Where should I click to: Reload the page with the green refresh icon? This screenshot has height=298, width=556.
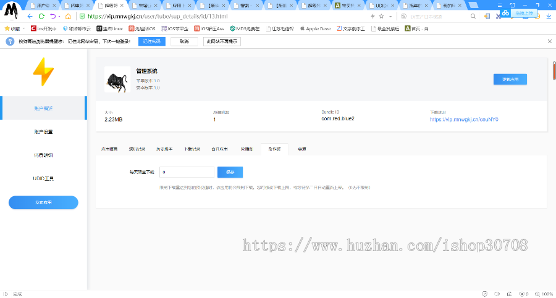pyautogui.click(x=41, y=16)
